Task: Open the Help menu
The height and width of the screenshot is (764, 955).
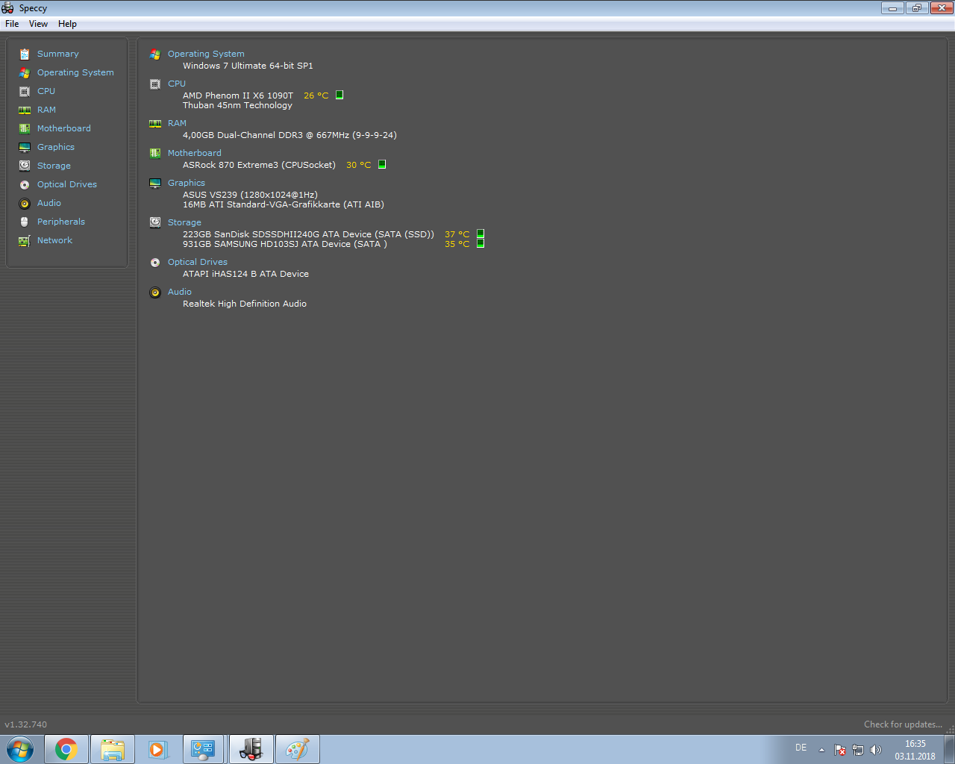Action: pos(67,24)
